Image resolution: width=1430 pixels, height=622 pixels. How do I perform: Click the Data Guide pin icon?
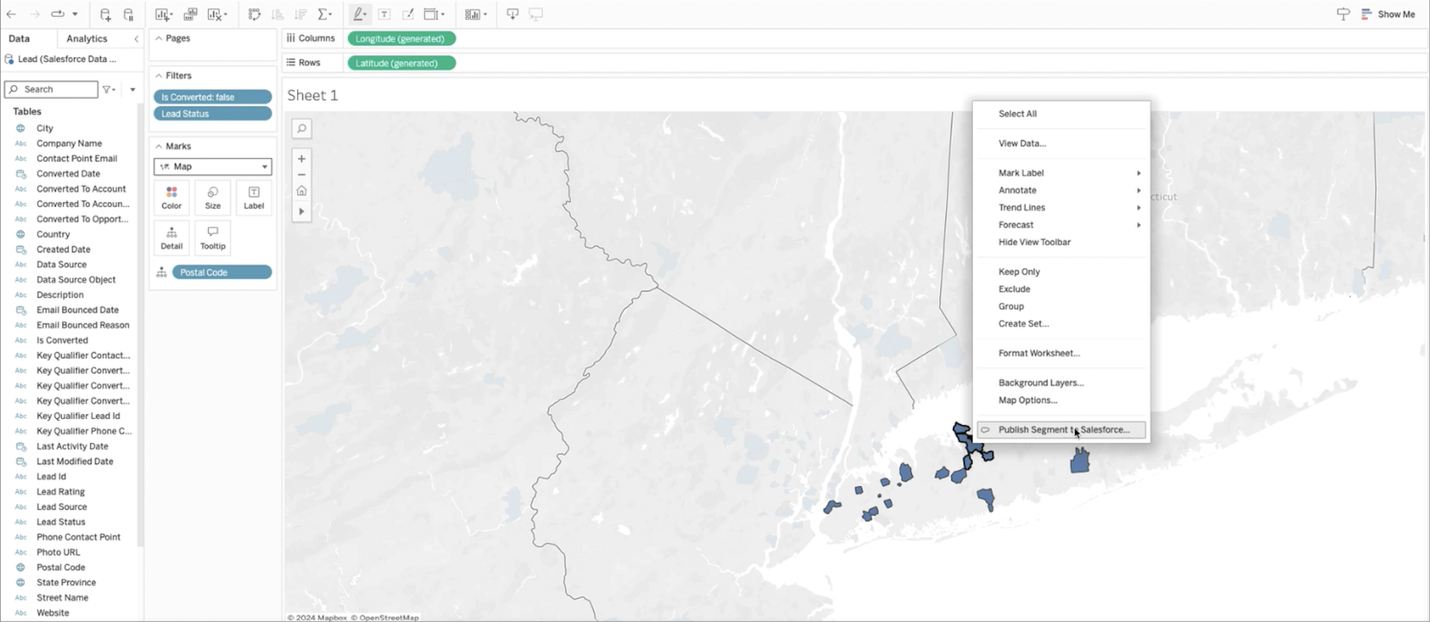point(1343,14)
